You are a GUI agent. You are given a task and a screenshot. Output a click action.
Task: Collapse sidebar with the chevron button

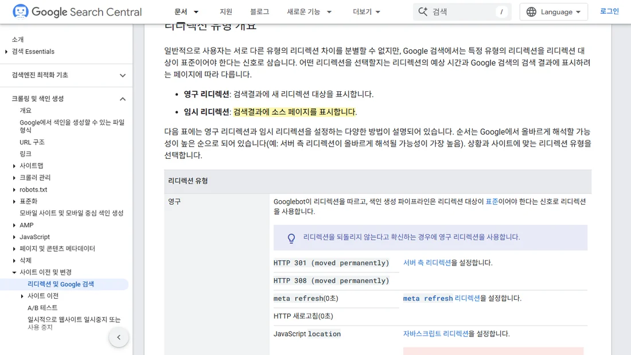[119, 337]
